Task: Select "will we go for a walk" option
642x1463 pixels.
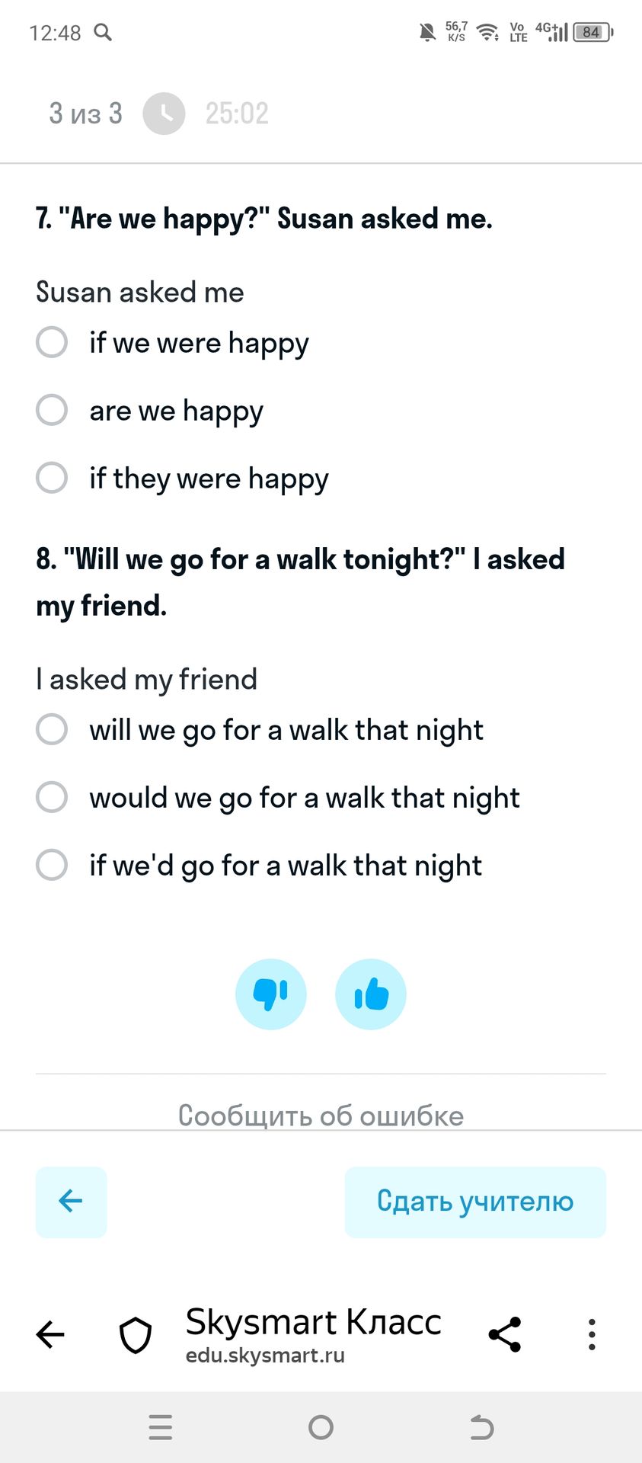Action: click(x=52, y=729)
